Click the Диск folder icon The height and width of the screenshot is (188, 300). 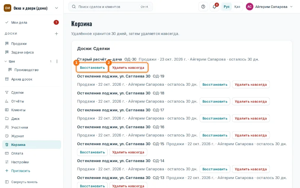coord(7,118)
